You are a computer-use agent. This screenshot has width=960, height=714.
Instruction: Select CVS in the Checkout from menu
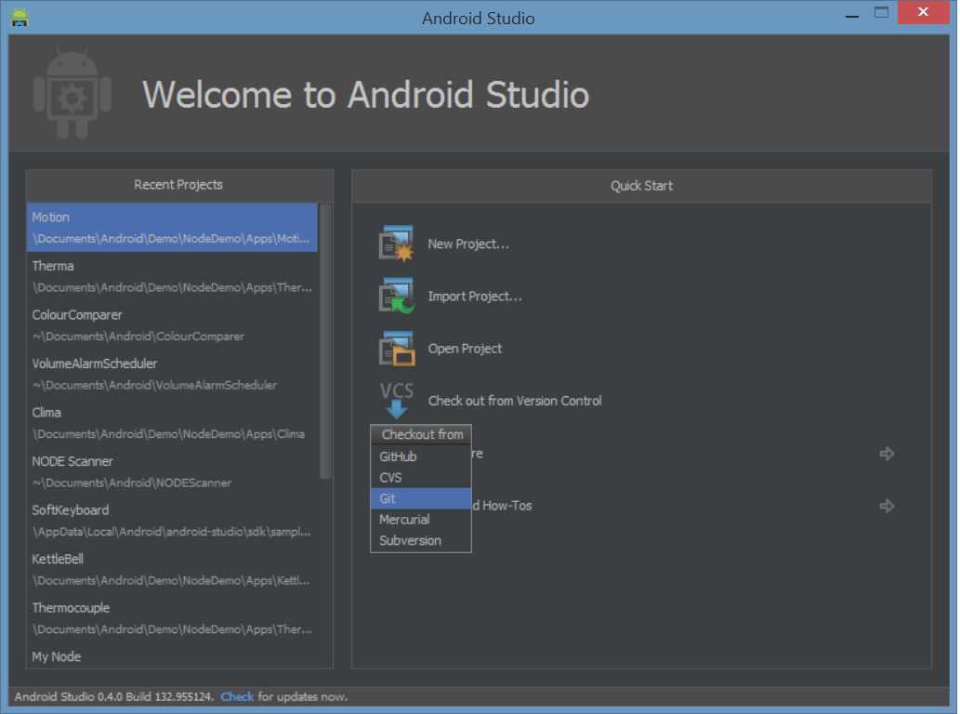point(420,477)
